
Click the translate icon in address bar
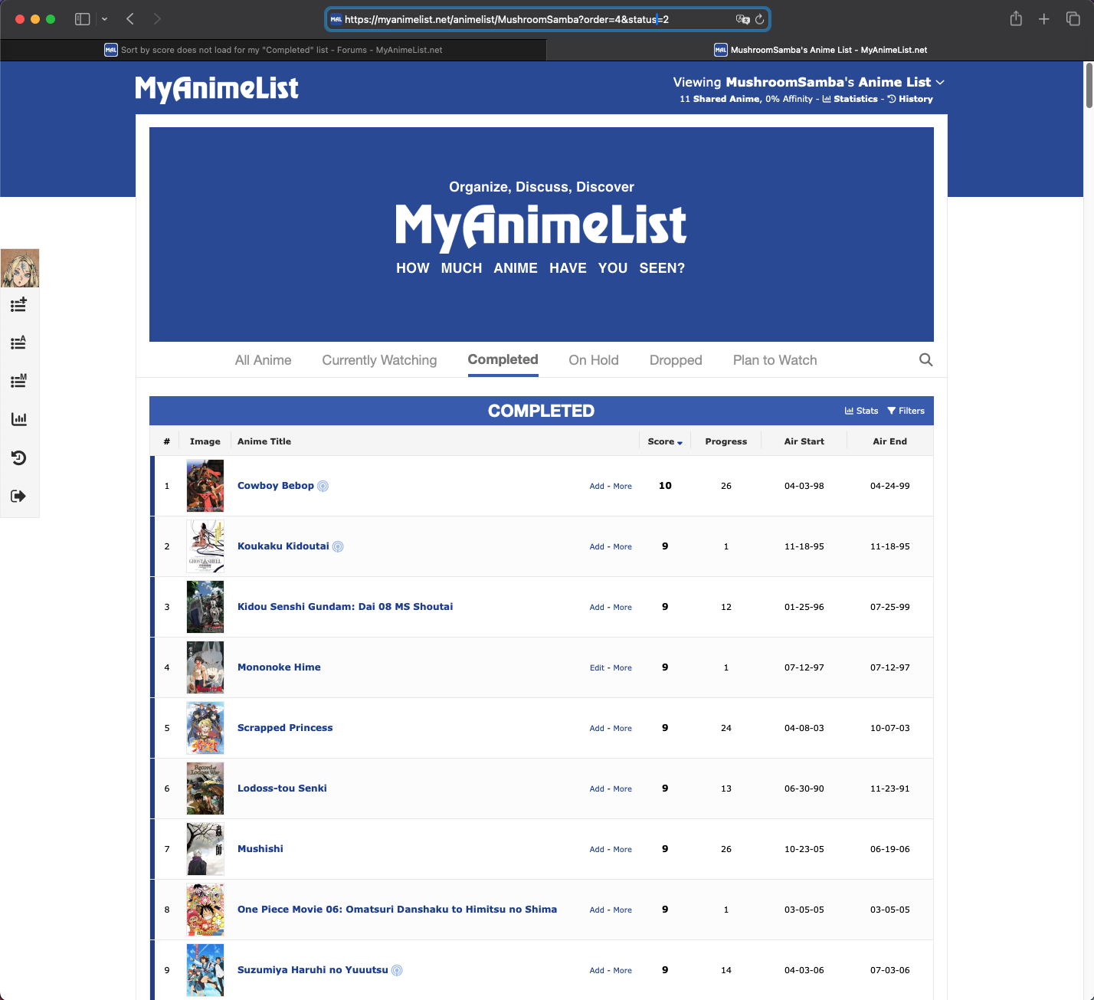(x=742, y=19)
